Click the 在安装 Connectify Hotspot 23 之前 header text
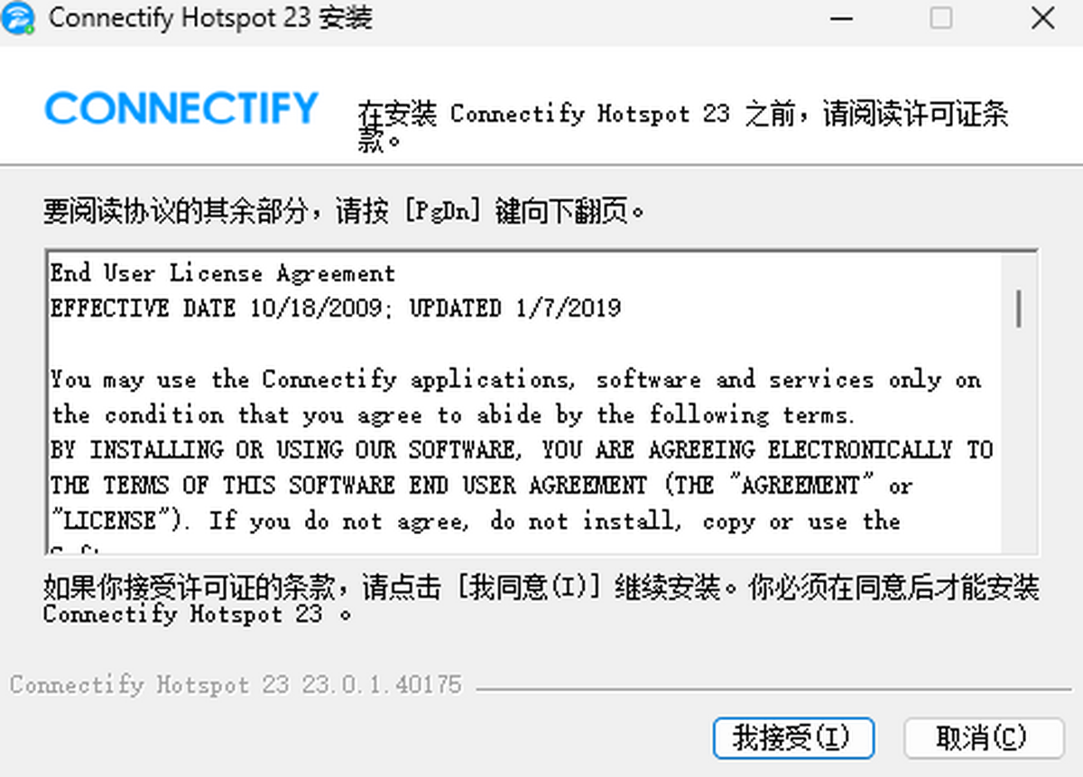 point(683,126)
